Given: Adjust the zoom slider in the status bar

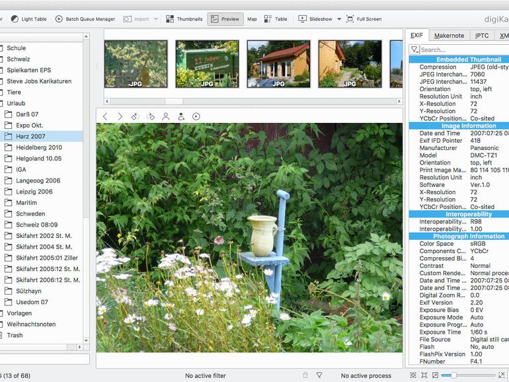Looking at the screenshot, I should [x=453, y=375].
